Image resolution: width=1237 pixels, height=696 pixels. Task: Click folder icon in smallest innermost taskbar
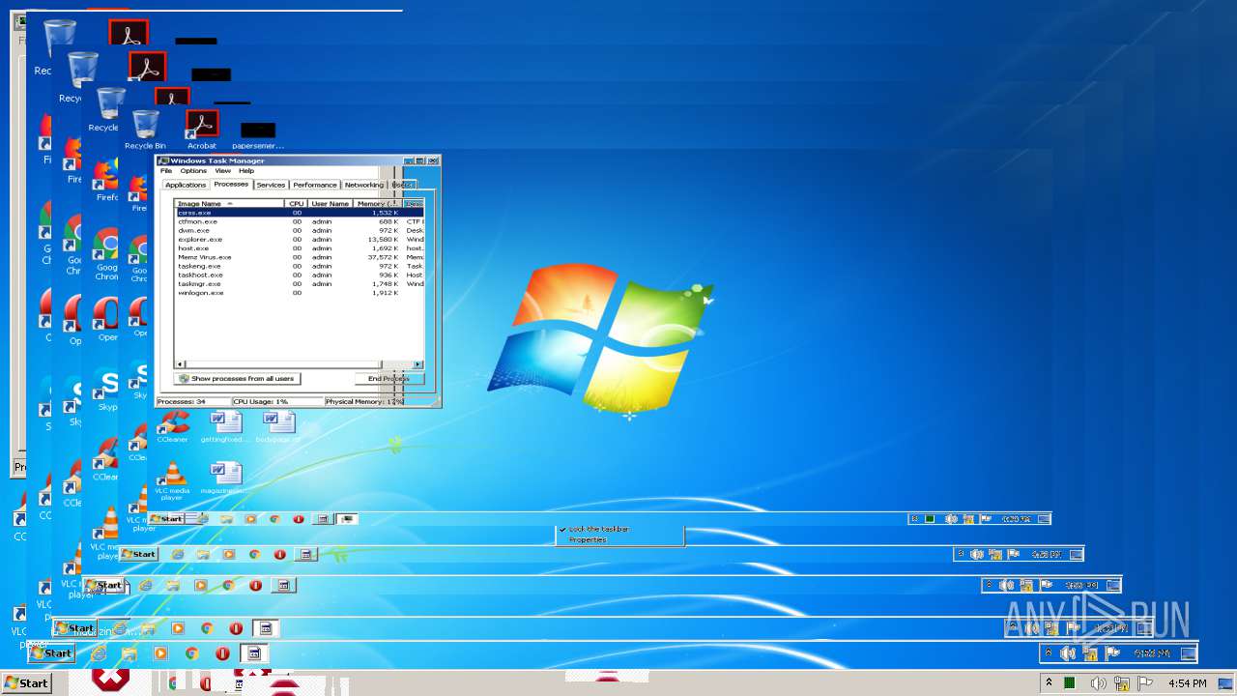coord(226,519)
